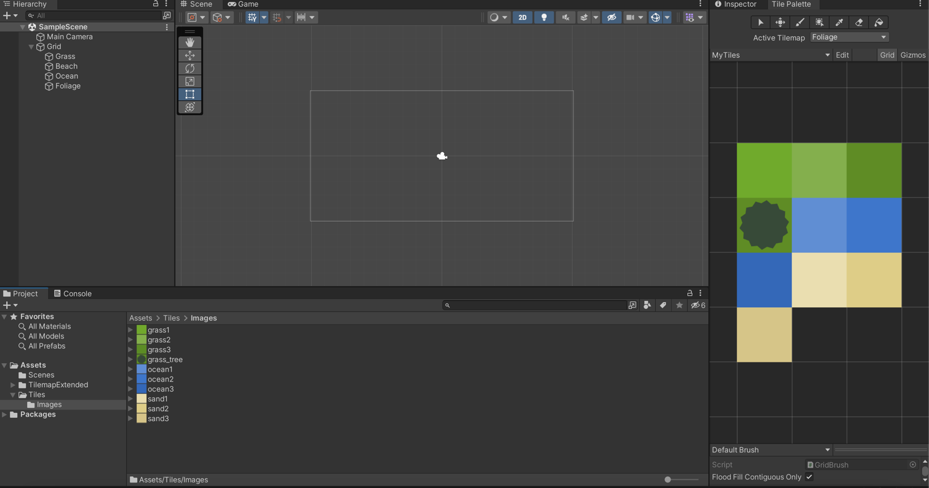
Task: Switch to the Console tab
Action: (x=73, y=294)
